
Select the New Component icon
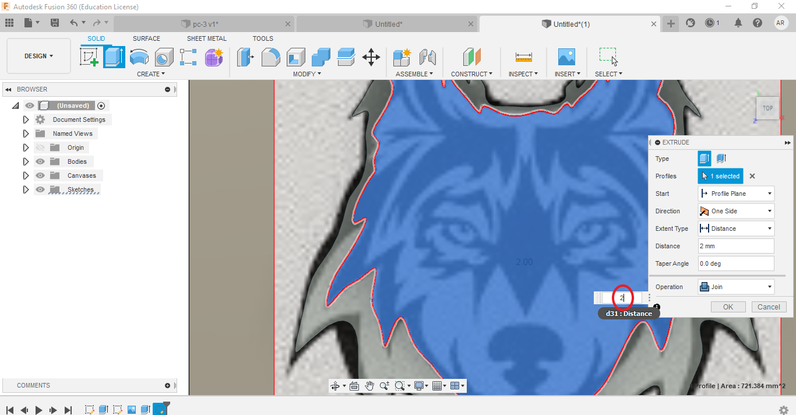[x=402, y=57]
